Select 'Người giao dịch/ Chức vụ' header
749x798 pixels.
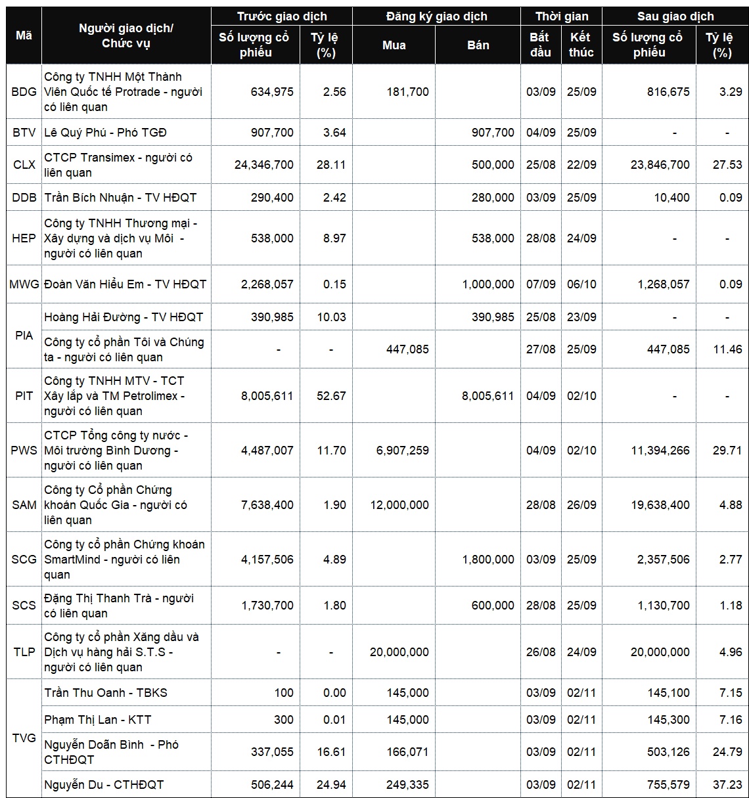click(x=126, y=35)
